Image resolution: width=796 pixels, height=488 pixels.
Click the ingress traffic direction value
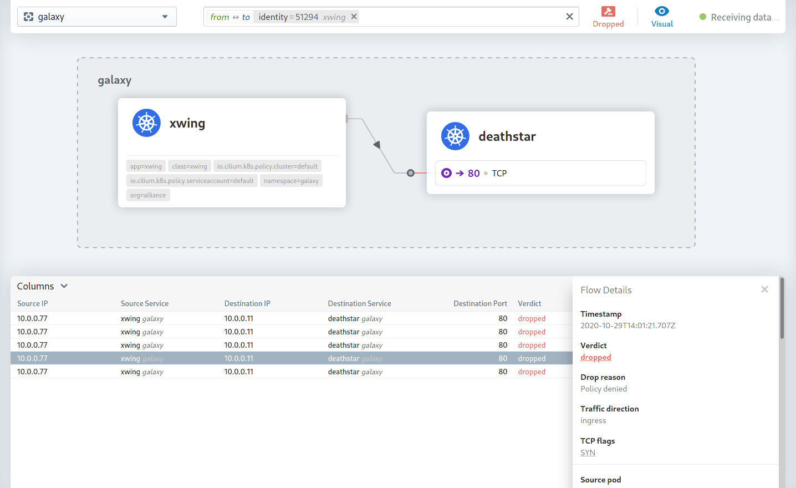[x=593, y=420]
